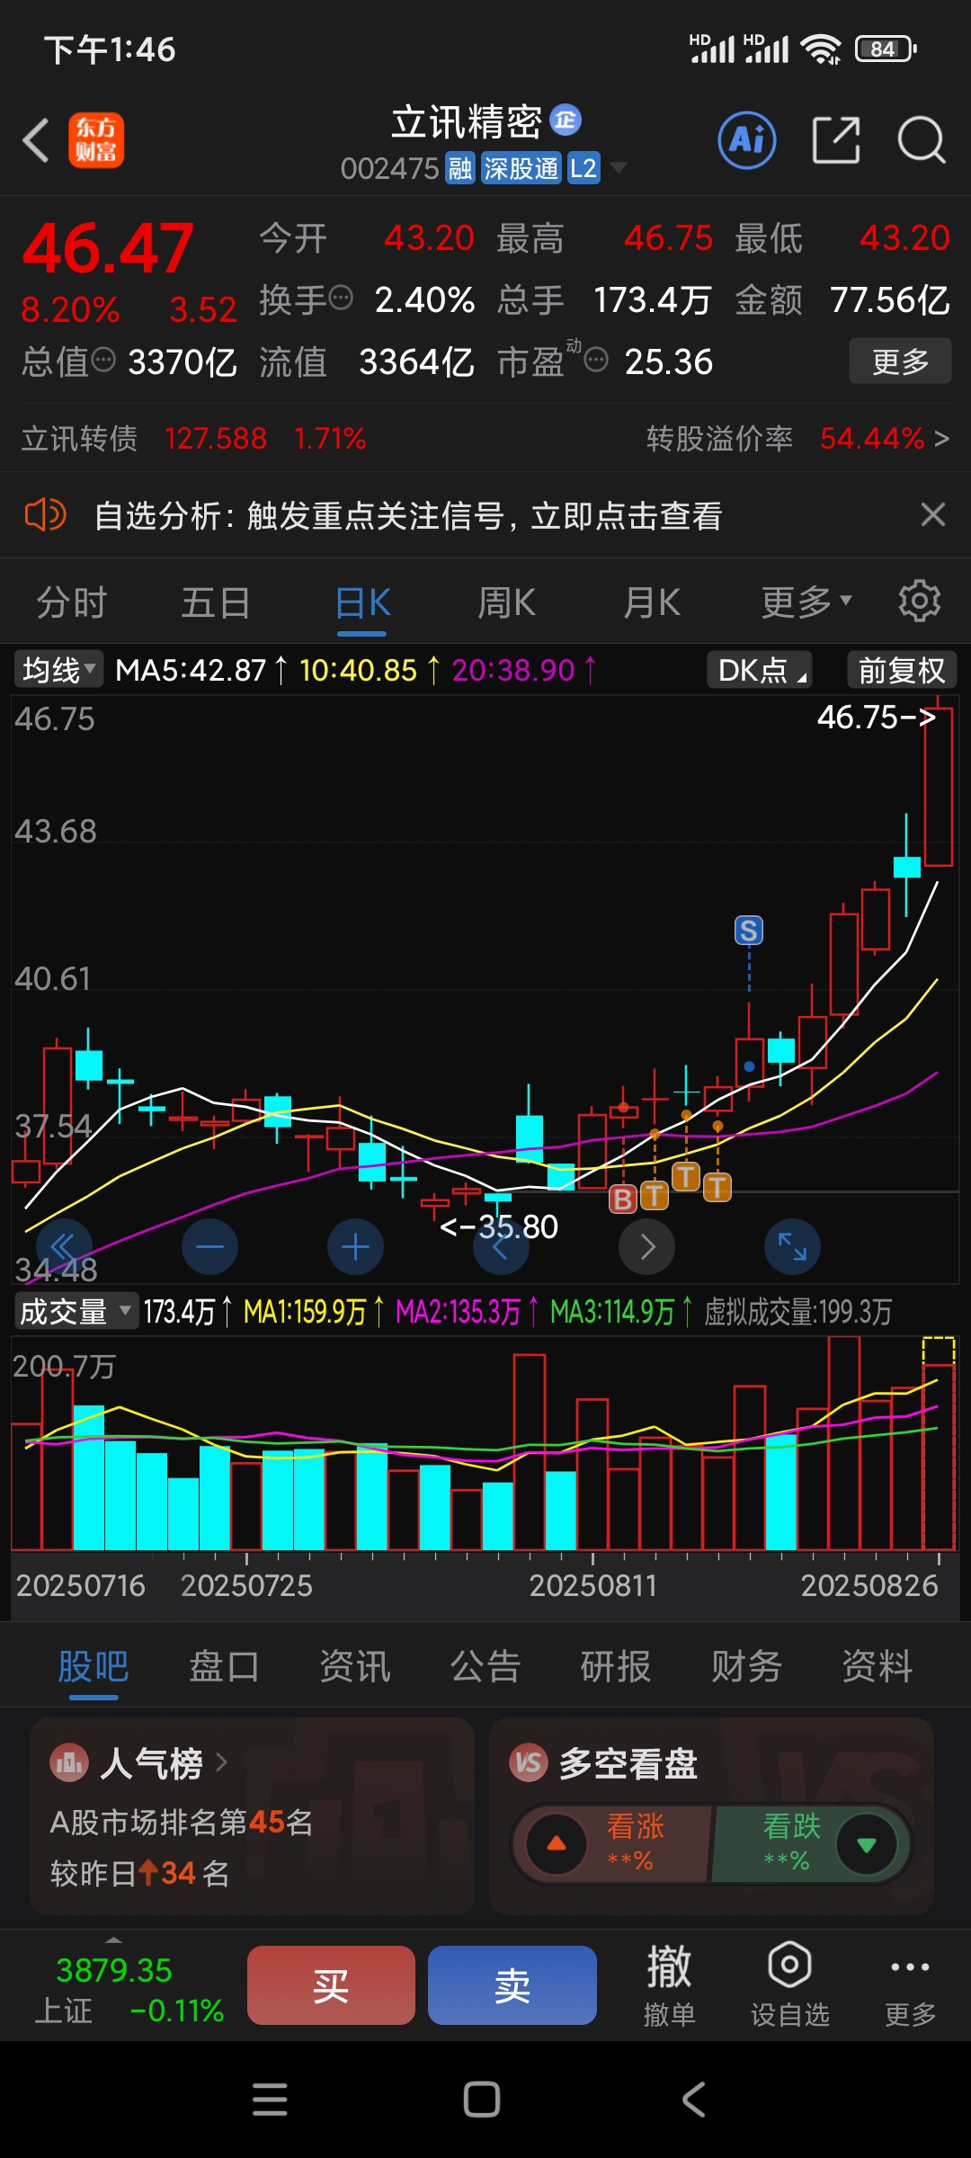
Task: Dismiss the 自选分析 notification banner
Action: (x=933, y=514)
